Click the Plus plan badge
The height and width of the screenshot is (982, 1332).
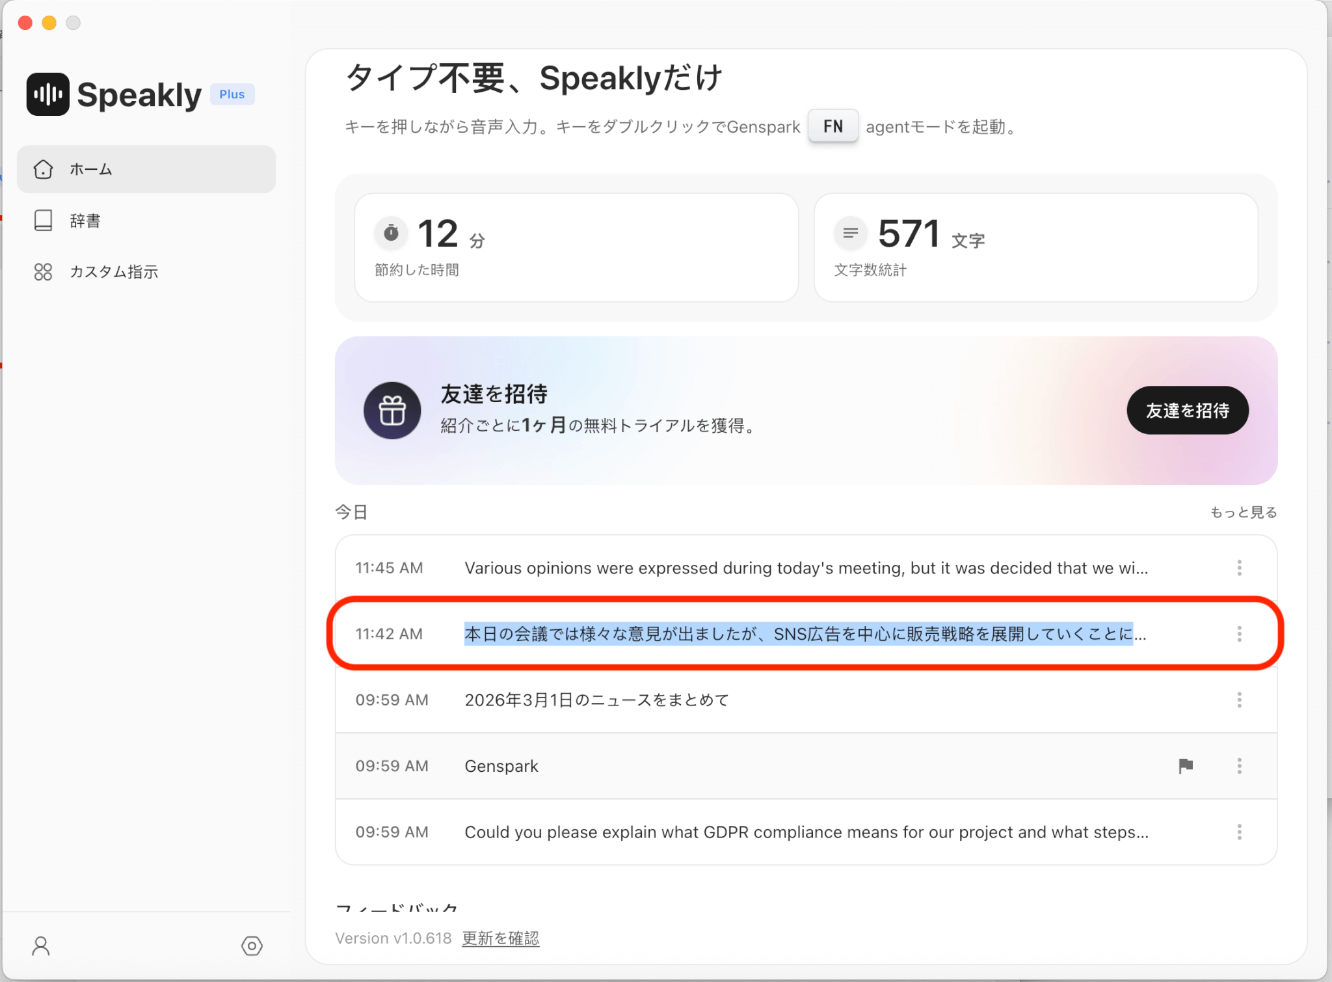pos(232,94)
